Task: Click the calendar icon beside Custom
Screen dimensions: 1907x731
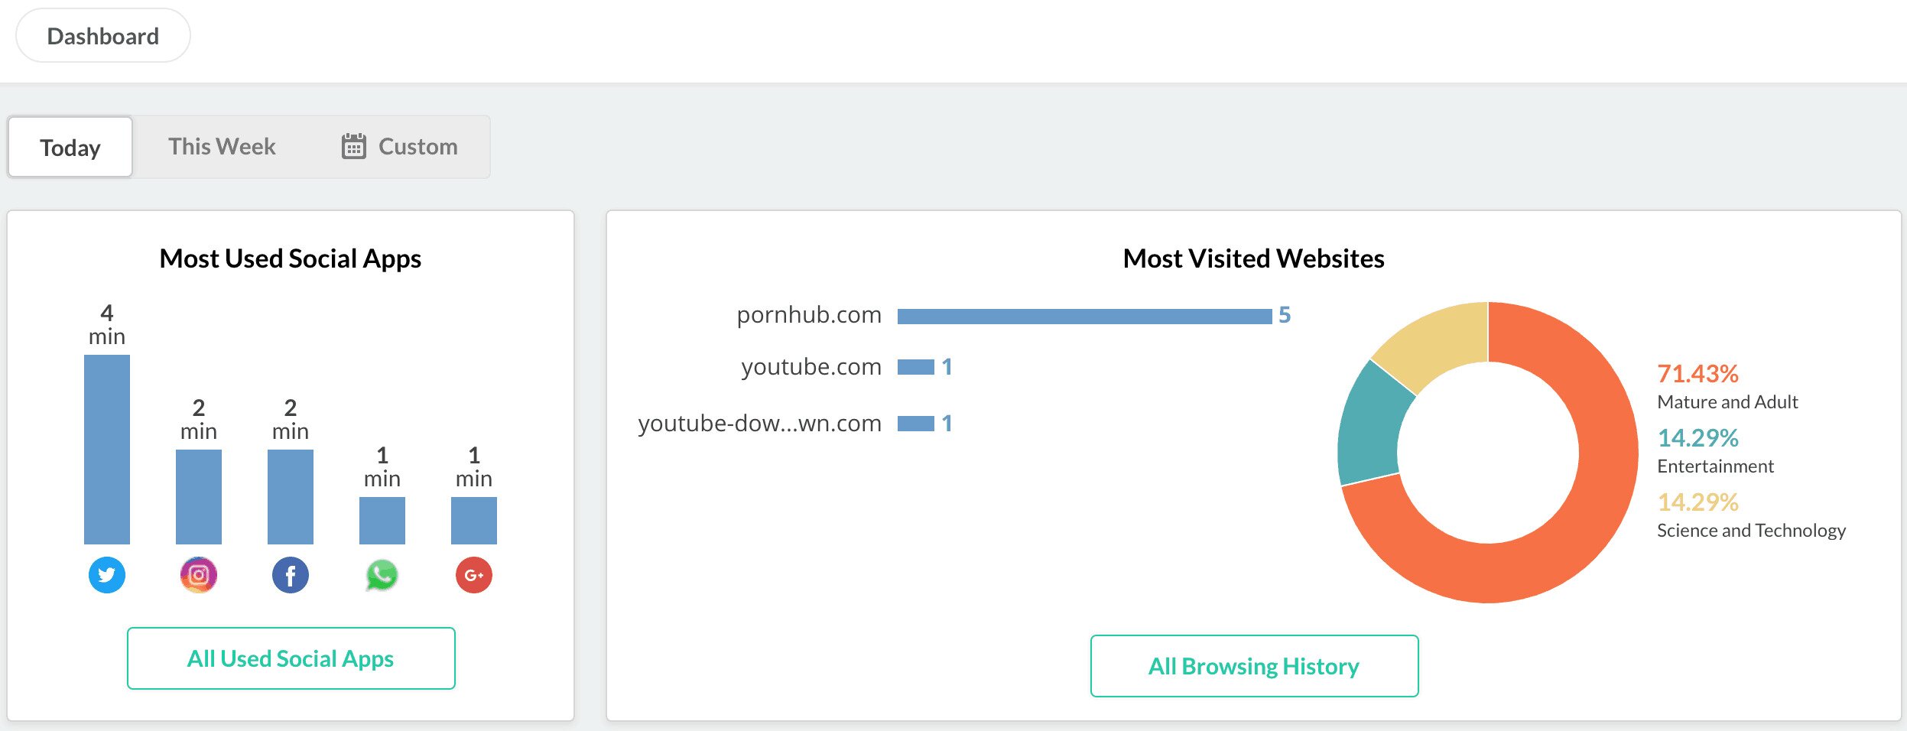Action: click(353, 146)
